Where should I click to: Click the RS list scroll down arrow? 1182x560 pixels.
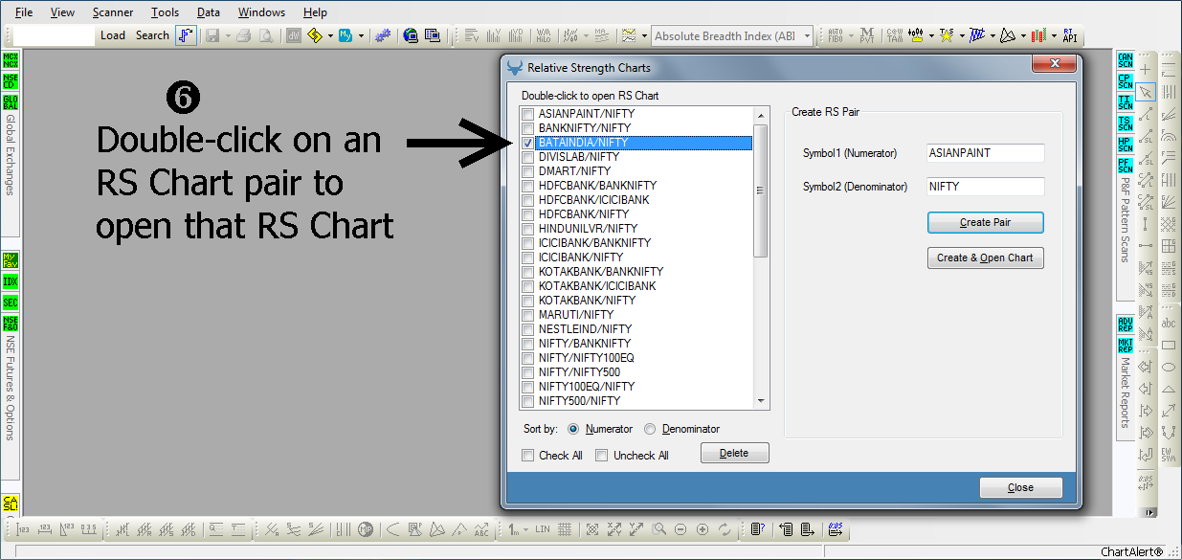pyautogui.click(x=761, y=401)
